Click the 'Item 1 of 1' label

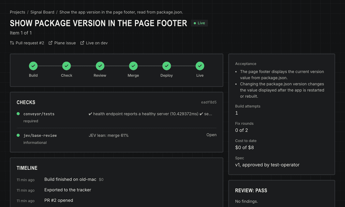[x=21, y=33]
